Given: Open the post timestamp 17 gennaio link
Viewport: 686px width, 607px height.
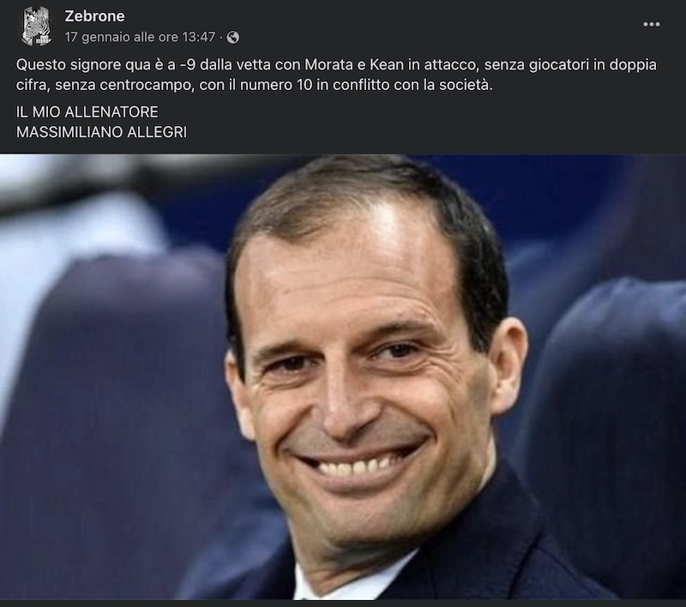Looking at the screenshot, I should (140, 37).
